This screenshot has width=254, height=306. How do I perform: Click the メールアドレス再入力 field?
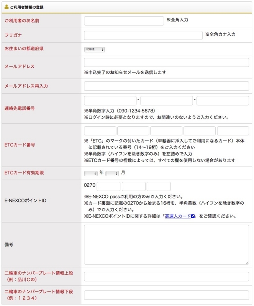pyautogui.click(x=166, y=86)
